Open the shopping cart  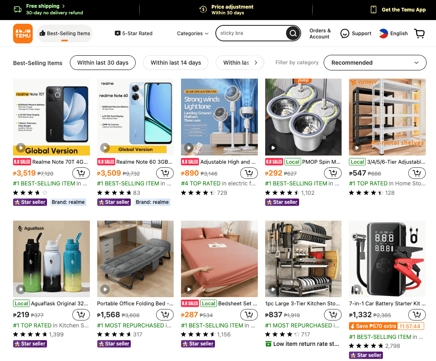tap(420, 33)
